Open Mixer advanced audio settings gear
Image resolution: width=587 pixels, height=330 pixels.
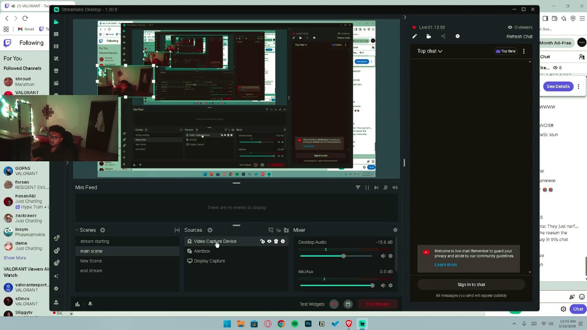[395, 230]
